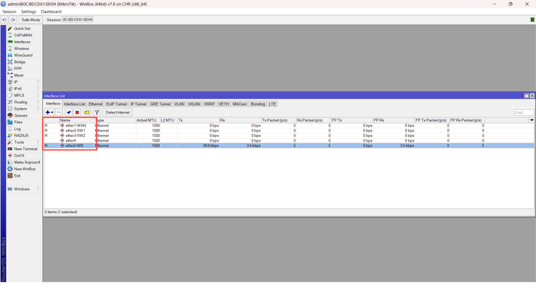The width and height of the screenshot is (536, 301).
Task: Expand the System submenu arrow
Action: (x=38, y=109)
